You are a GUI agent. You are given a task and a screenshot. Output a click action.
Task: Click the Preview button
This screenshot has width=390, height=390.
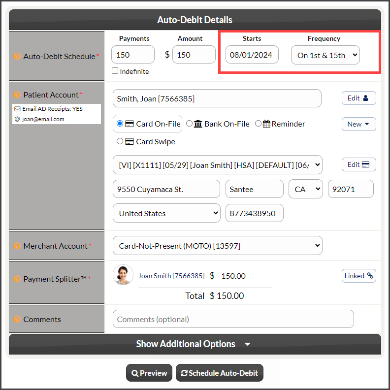[149, 373]
